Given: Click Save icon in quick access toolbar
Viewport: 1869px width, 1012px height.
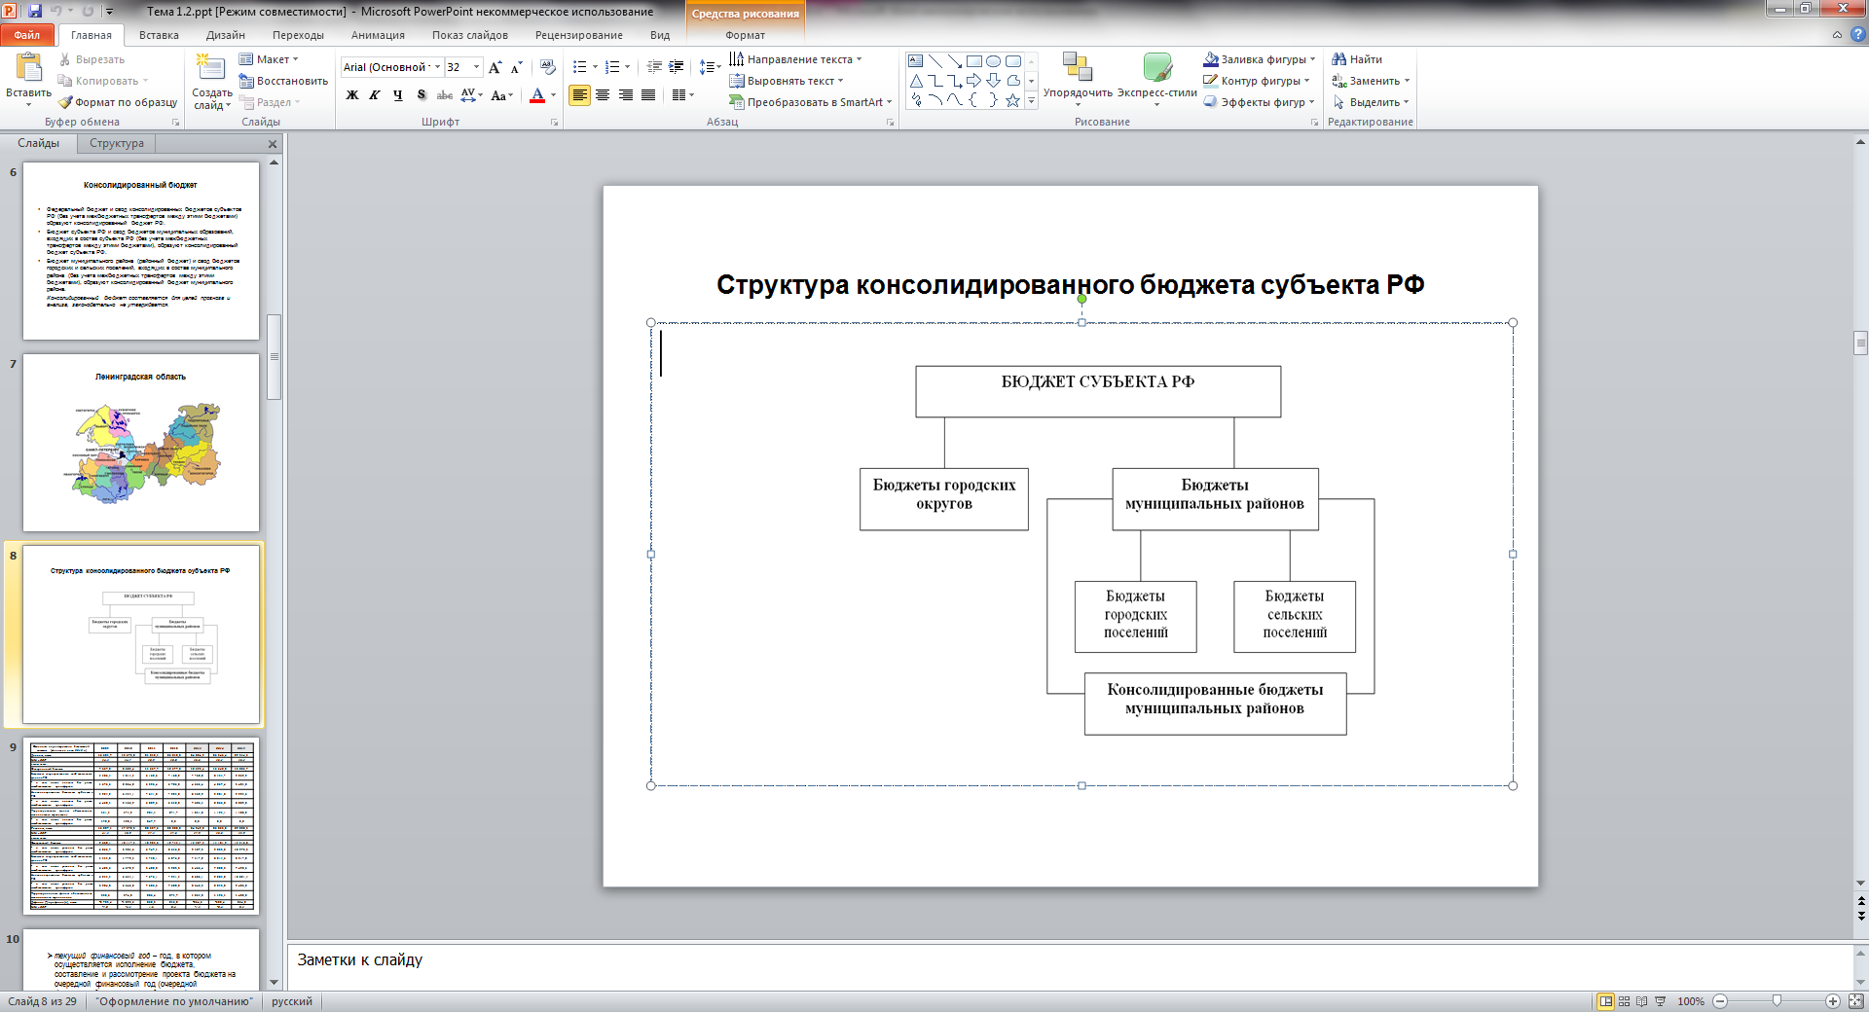Looking at the screenshot, I should pyautogui.click(x=35, y=11).
